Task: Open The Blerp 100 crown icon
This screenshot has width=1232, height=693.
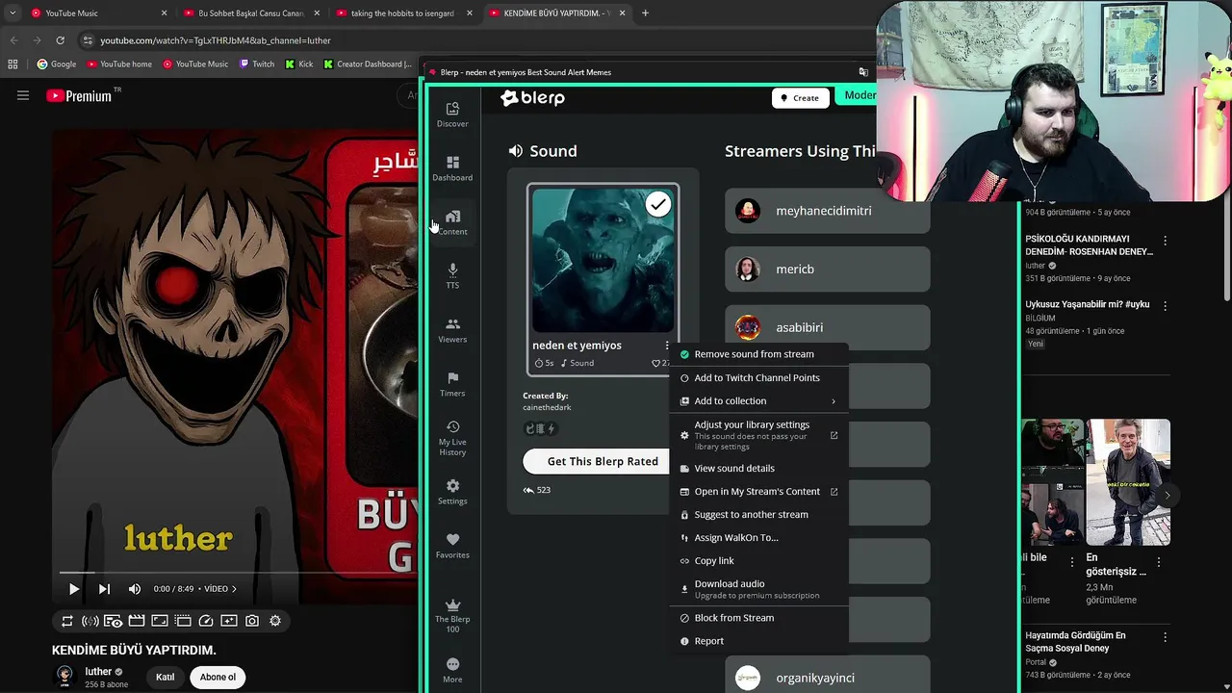Action: 452,614
